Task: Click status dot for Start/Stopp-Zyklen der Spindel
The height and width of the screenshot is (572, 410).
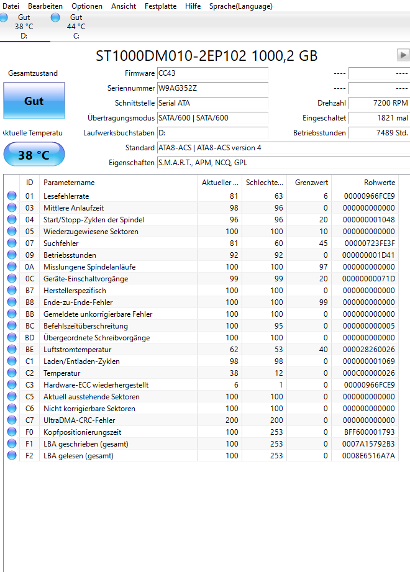Action: coord(12,220)
